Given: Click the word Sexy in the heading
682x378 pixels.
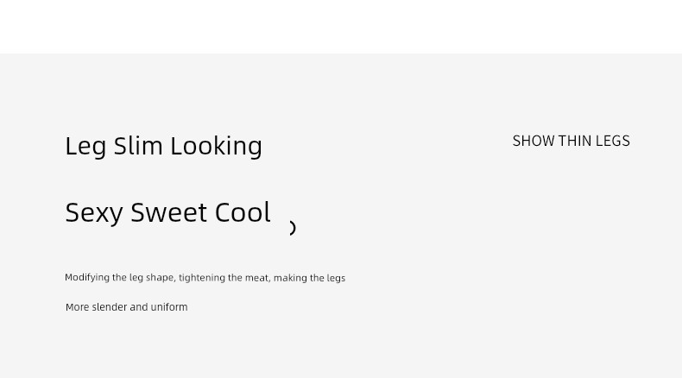Looking at the screenshot, I should (94, 213).
